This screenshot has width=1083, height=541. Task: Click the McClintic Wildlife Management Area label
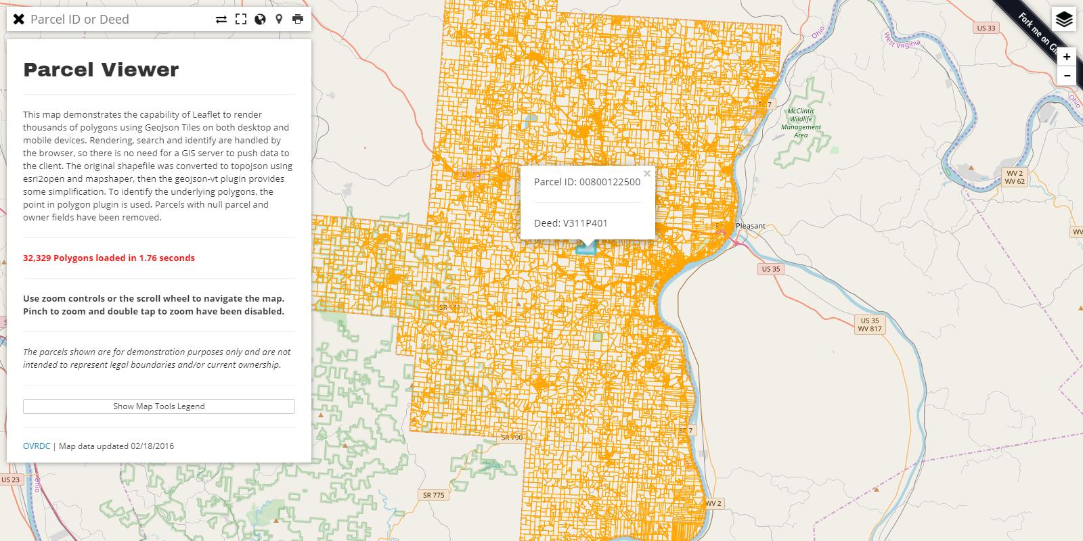click(801, 122)
